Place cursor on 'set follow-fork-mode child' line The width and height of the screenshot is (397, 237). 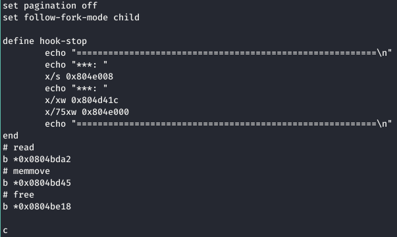pos(71,18)
